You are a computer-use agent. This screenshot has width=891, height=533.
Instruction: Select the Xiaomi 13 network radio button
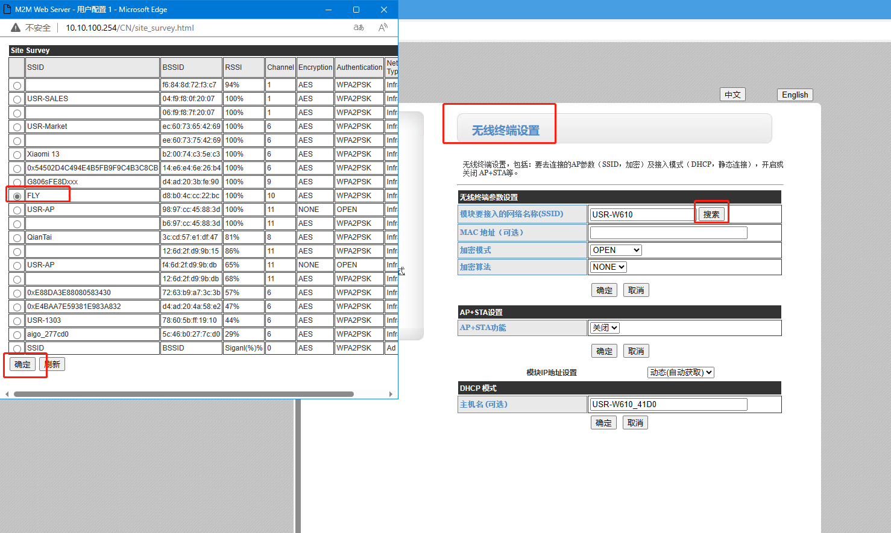pyautogui.click(x=17, y=155)
